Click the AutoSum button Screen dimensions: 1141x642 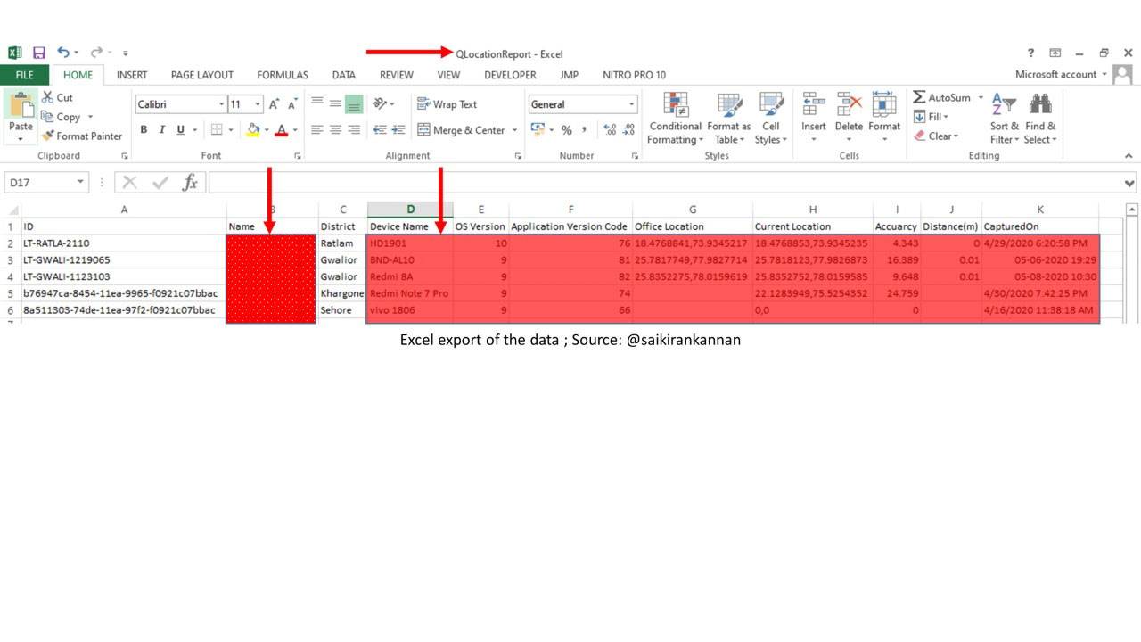(x=942, y=97)
